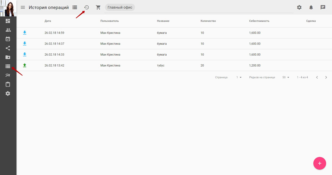Select the date 26.02.18 13:42
This screenshot has width=332, height=175.
click(x=54, y=65)
